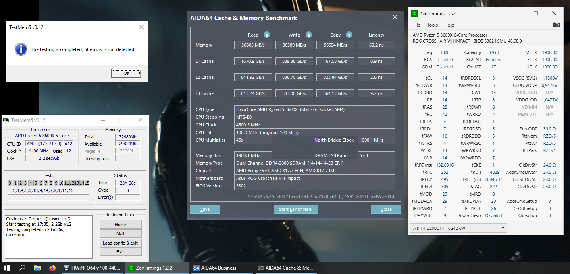Image resolution: width=570 pixels, height=274 pixels.
Task: Click GDM Disabled value in ZenTimings
Action: point(445,67)
